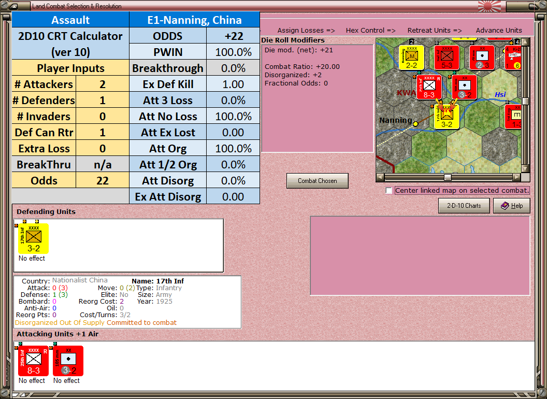Click the BreakThru n/a cell

[103, 164]
